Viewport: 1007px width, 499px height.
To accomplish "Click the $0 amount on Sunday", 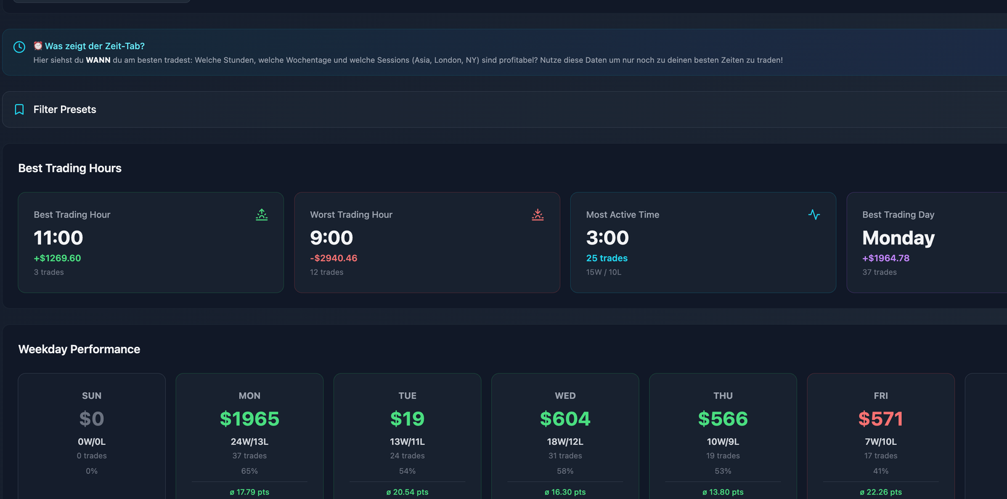I will pyautogui.click(x=92, y=419).
